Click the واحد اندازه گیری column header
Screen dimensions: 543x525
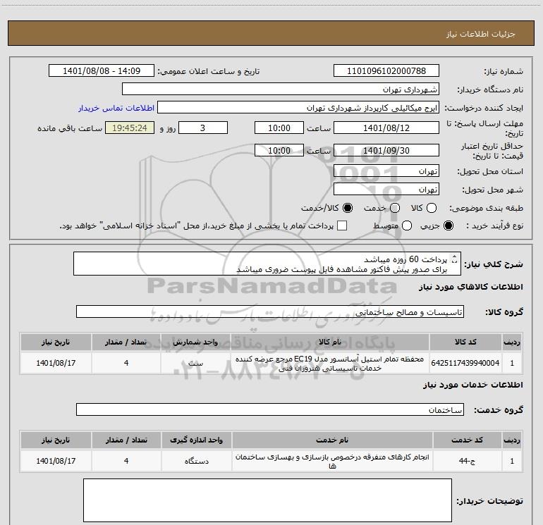coord(196,440)
